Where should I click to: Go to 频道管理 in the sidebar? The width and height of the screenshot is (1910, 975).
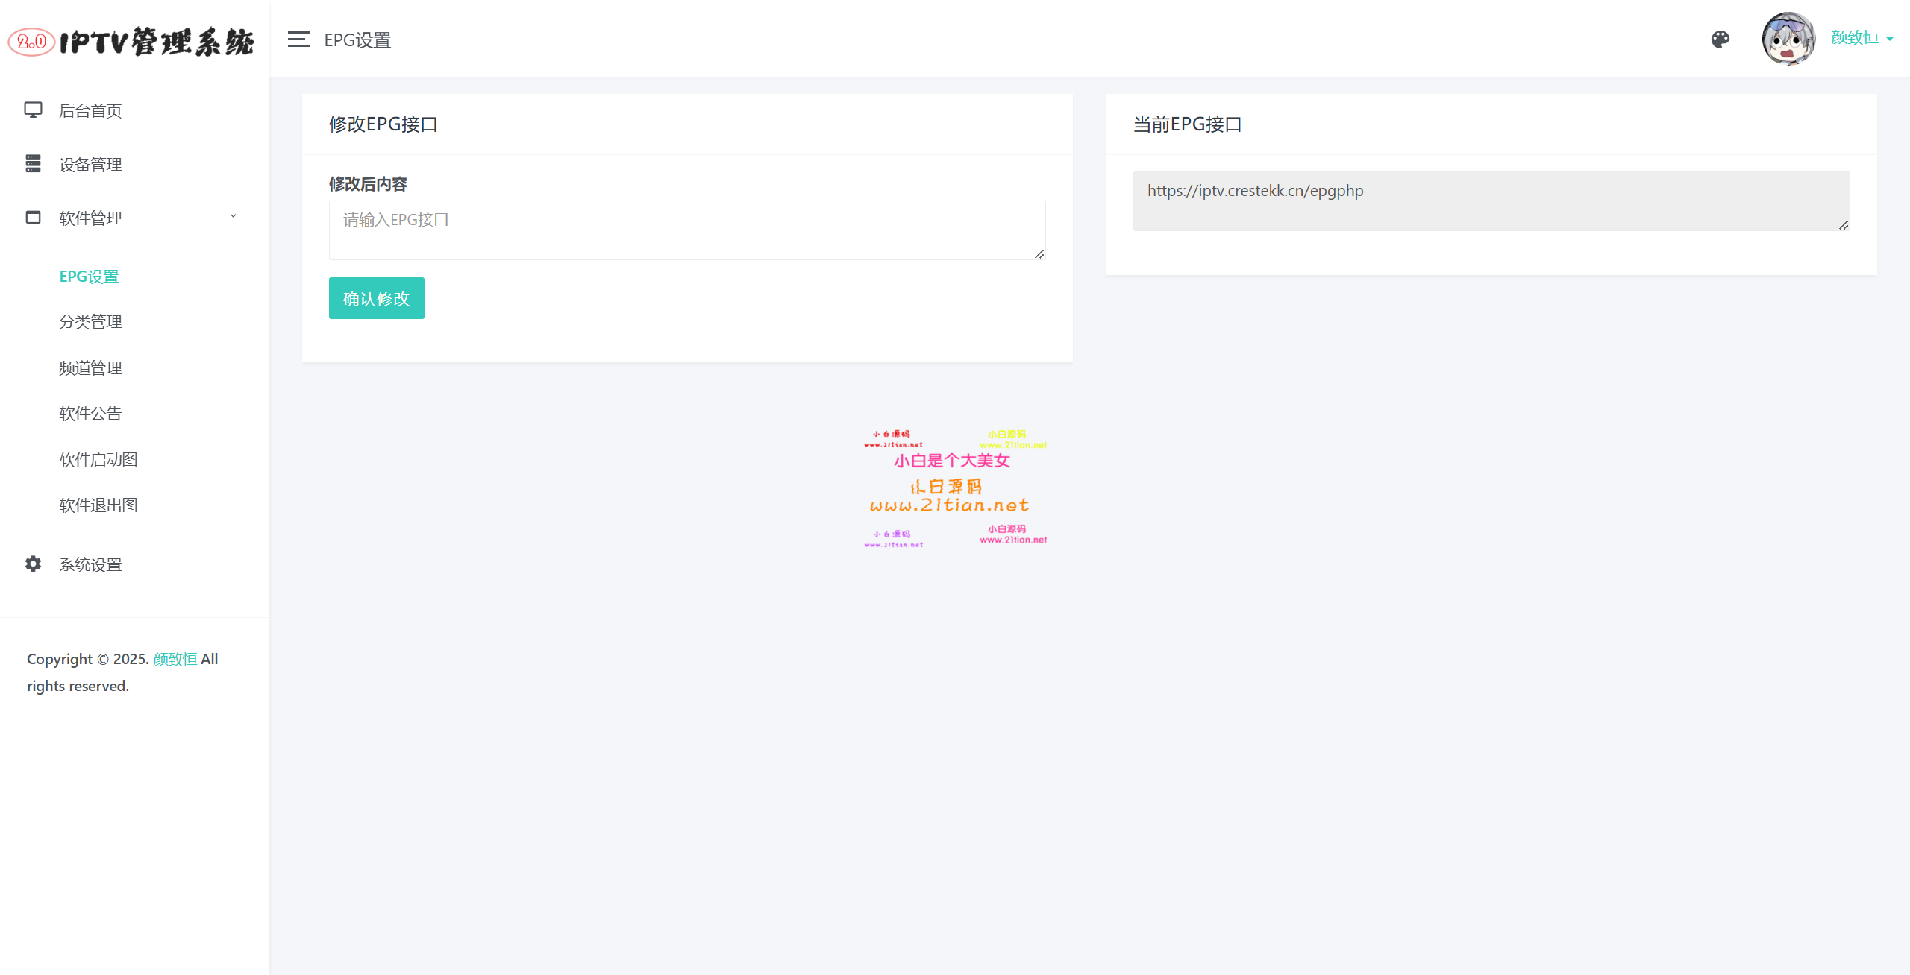tap(90, 368)
